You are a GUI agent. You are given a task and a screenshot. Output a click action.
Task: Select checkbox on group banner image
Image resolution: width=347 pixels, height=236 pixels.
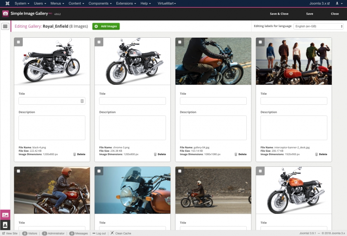pos(260,42)
